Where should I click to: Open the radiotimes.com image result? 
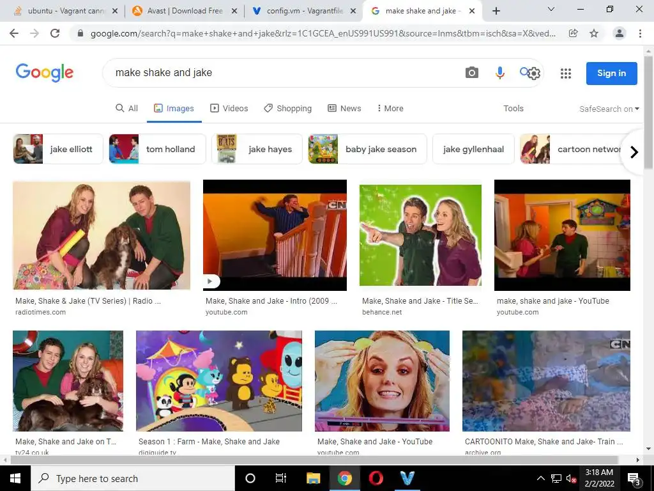102,235
